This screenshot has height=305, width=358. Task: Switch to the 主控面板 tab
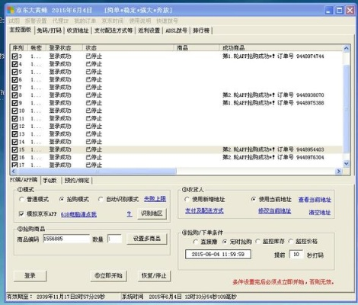[x=21, y=30]
